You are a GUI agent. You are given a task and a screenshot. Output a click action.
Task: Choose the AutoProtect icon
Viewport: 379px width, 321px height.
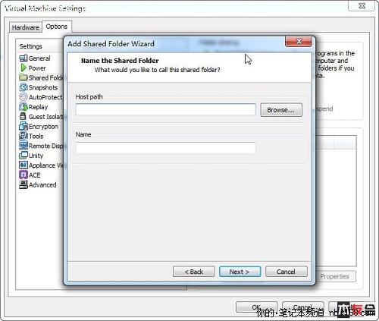(23, 97)
